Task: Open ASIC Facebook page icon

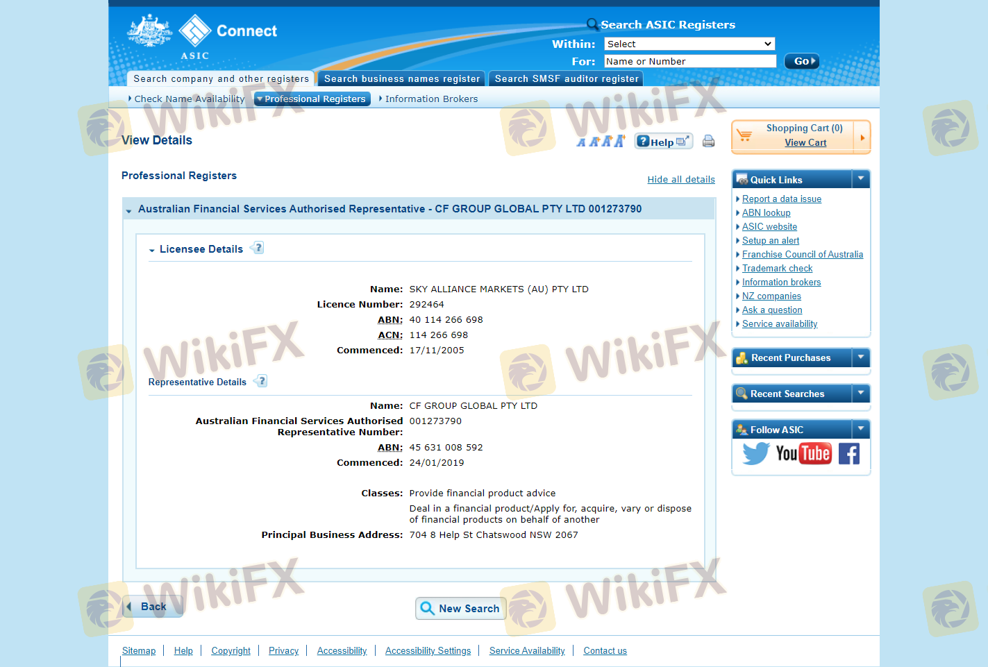Action: 848,454
